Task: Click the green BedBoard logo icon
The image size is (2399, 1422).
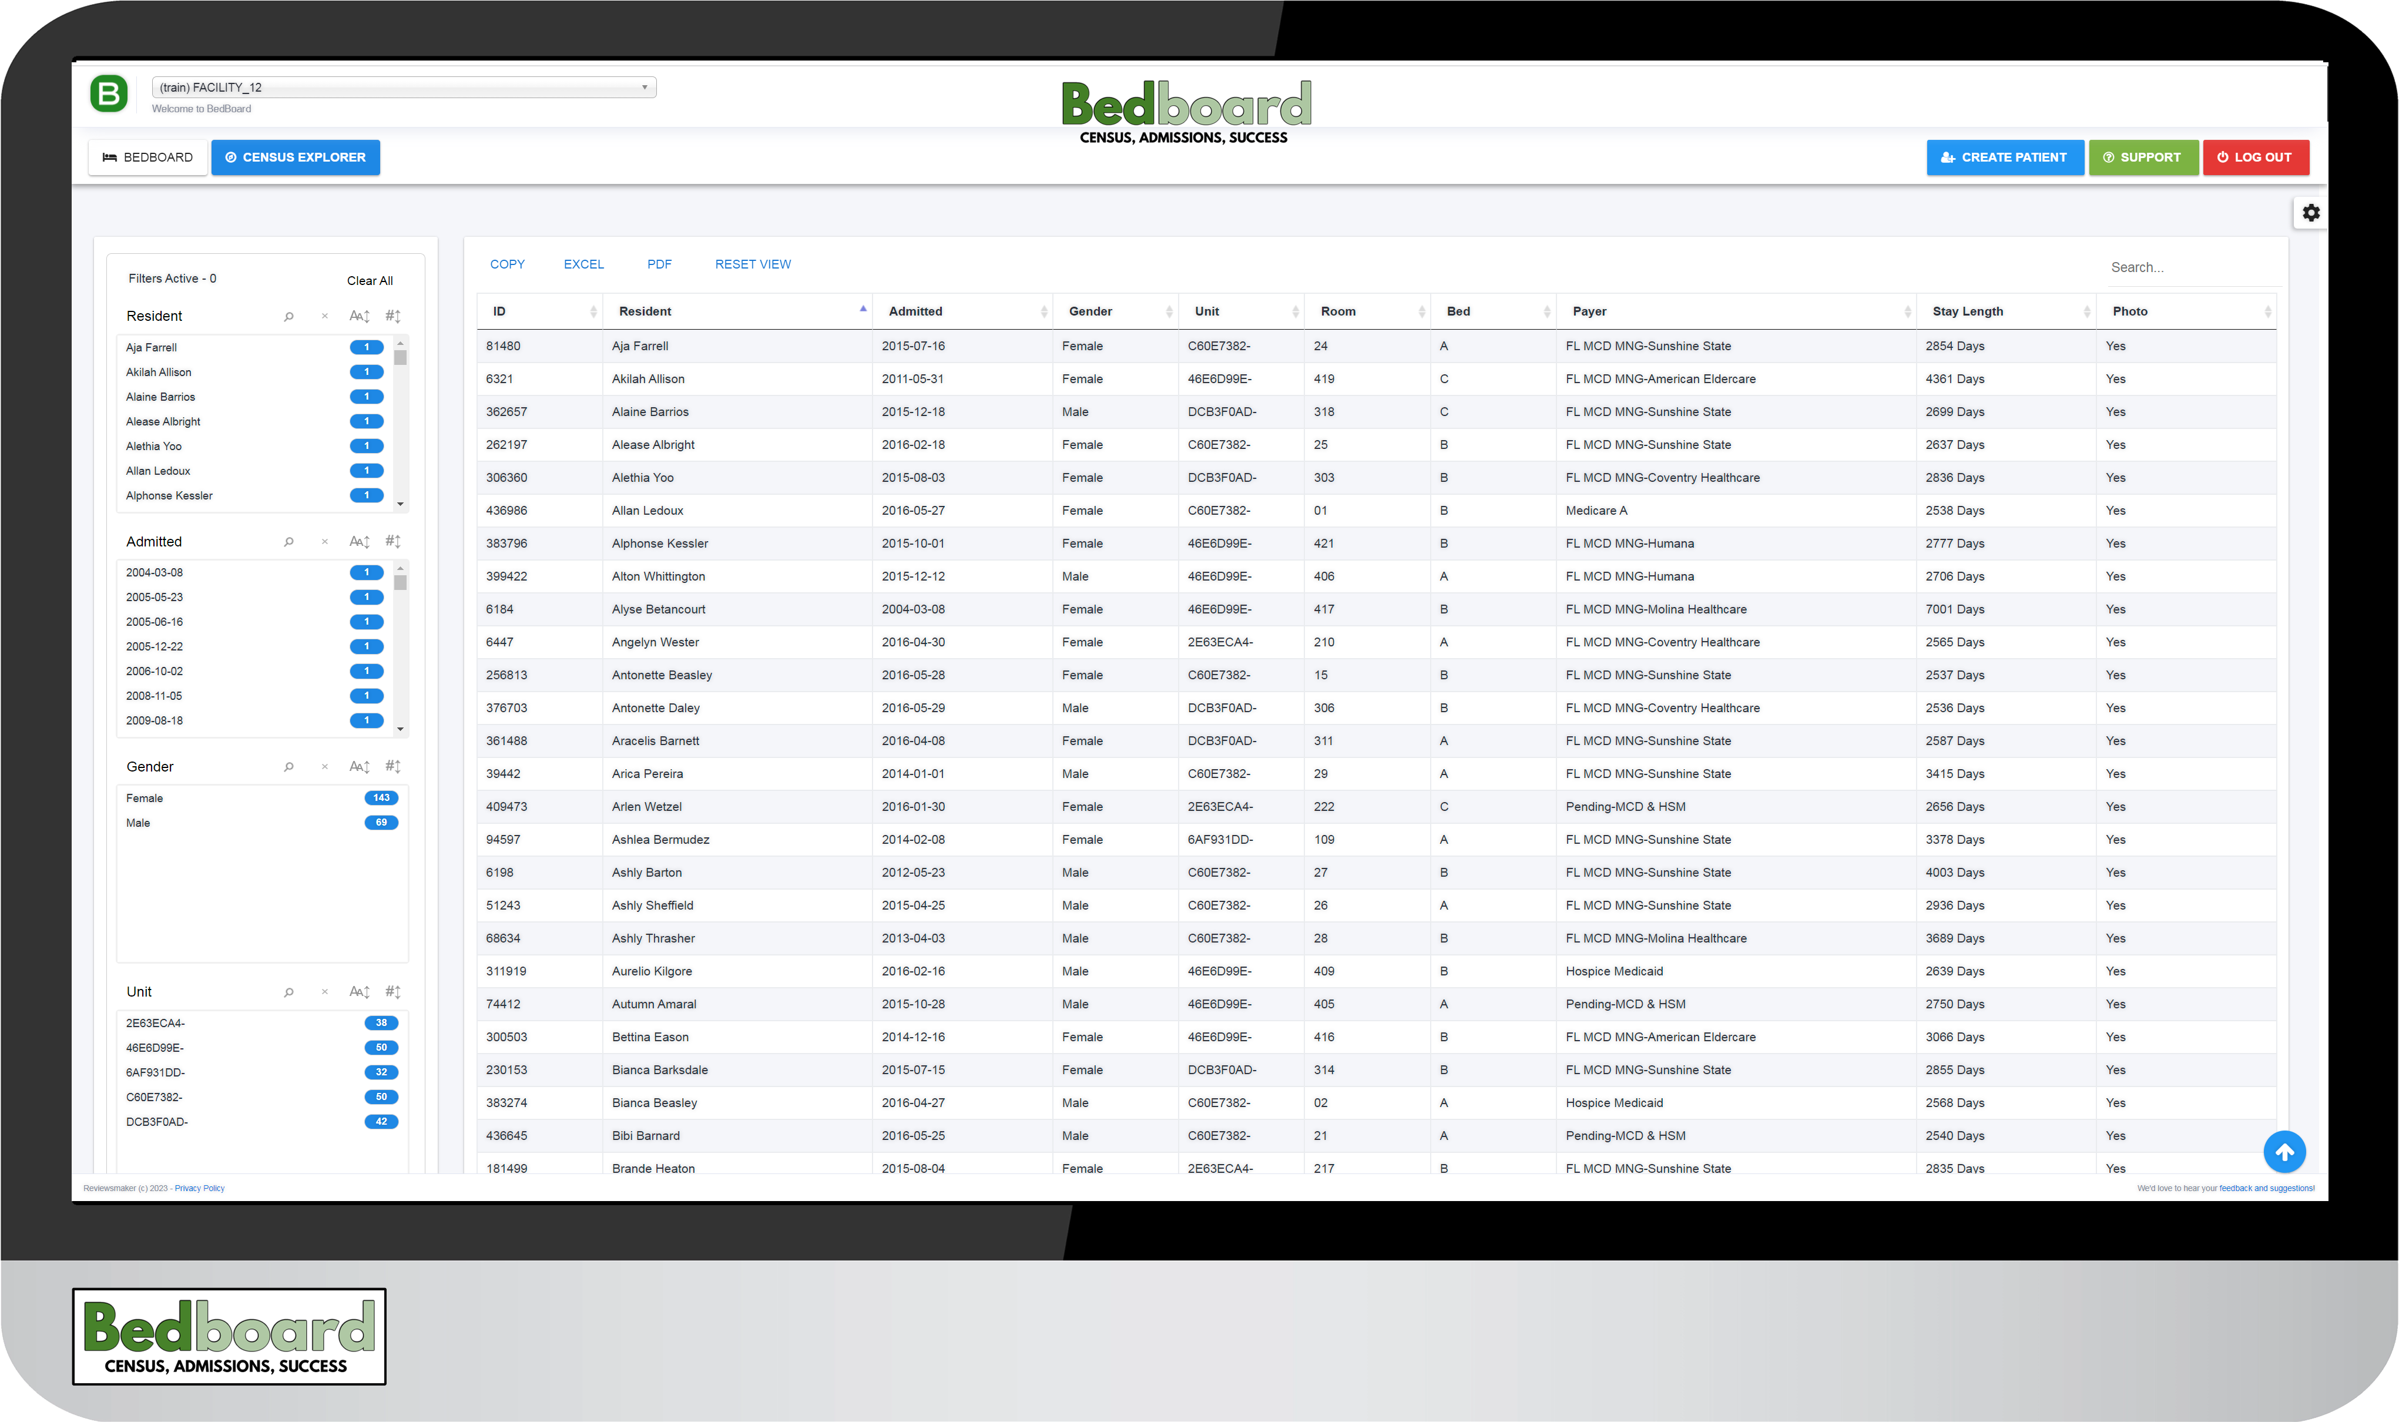Action: point(108,93)
